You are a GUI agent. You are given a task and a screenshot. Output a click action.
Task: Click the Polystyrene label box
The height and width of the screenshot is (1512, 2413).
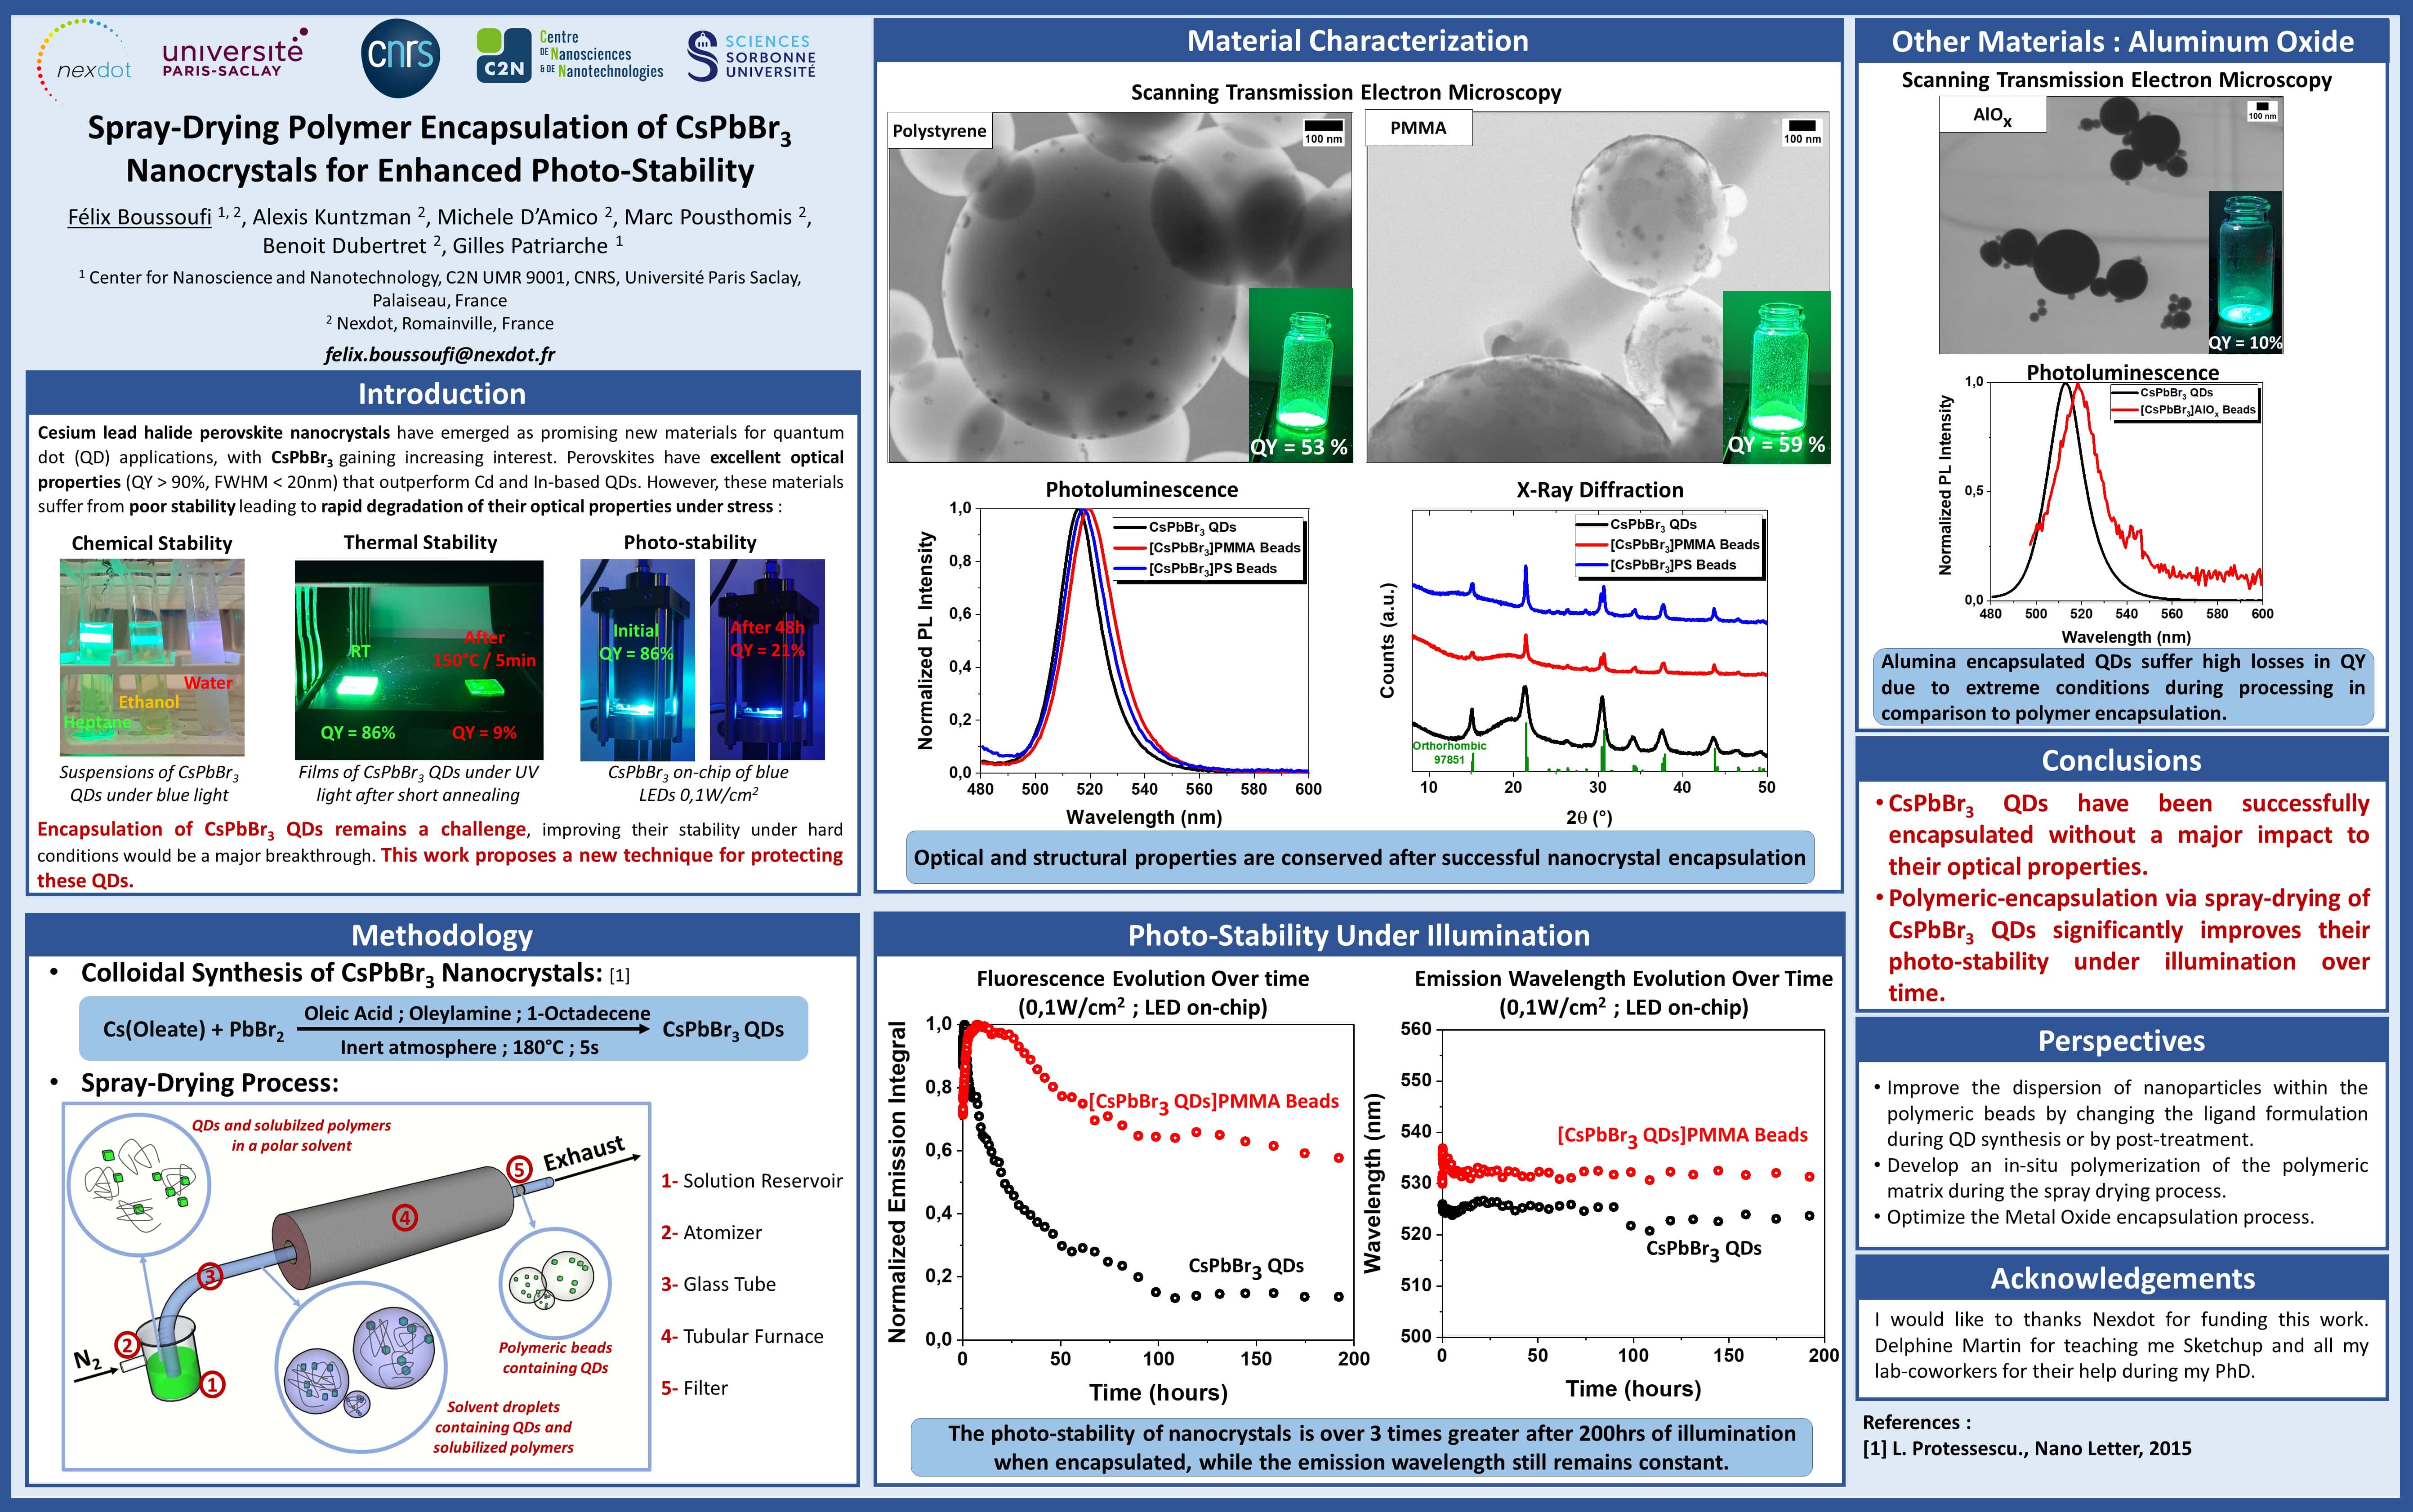940,130
